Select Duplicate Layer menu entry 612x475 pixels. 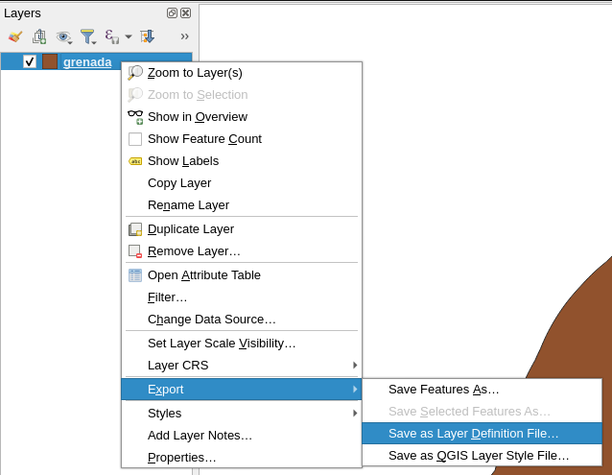242,229
